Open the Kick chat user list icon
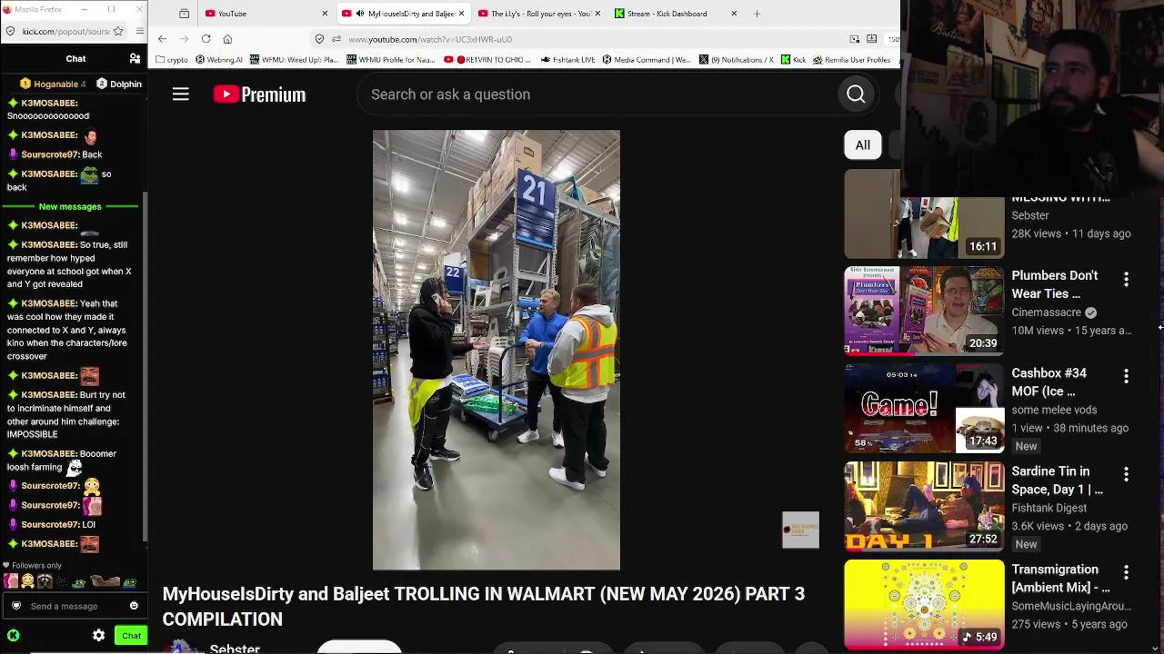The image size is (1164, 654). tap(135, 59)
